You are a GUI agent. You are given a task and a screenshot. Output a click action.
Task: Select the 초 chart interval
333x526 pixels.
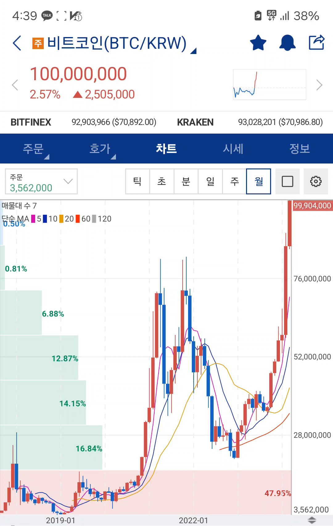tap(162, 181)
